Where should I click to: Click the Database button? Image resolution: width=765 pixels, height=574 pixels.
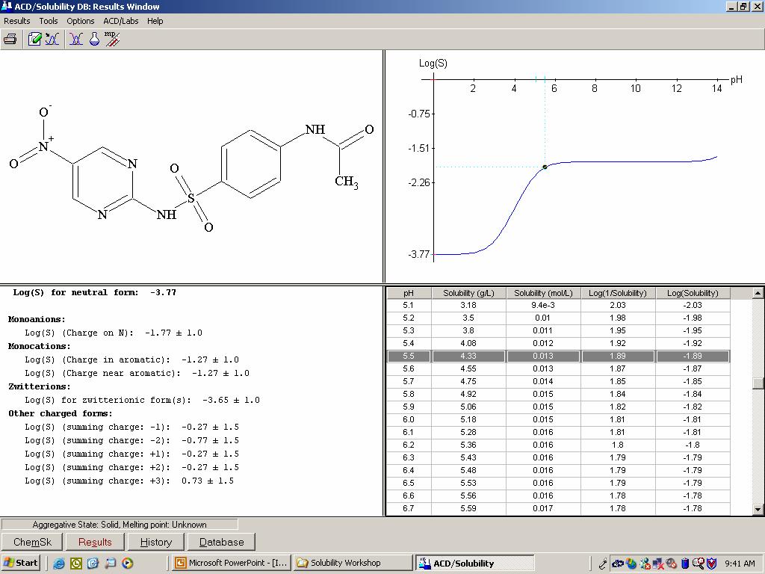(221, 542)
